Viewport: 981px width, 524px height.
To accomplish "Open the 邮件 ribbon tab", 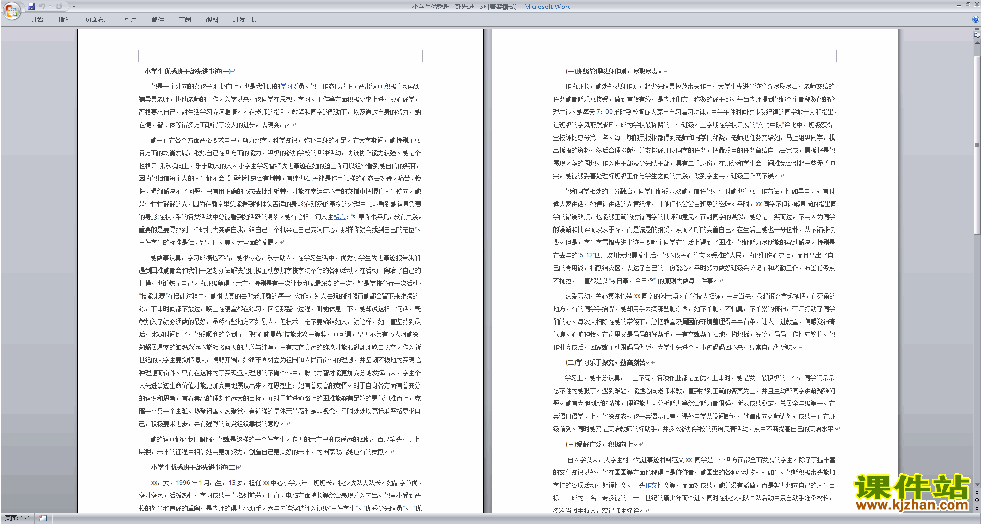I will pos(158,20).
